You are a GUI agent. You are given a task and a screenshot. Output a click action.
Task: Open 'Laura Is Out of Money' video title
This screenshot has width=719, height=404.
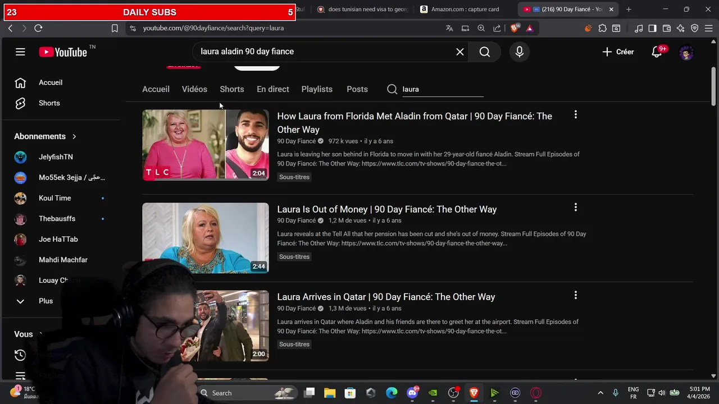point(387,209)
